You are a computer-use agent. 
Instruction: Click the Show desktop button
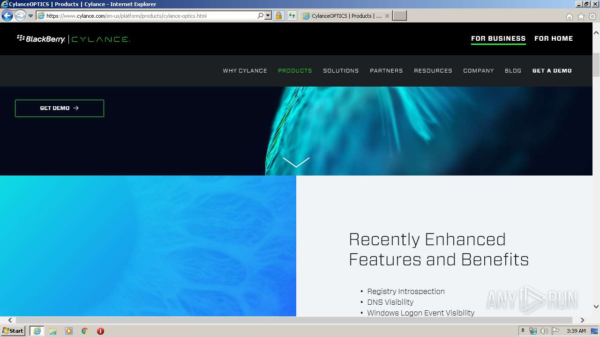point(594,331)
